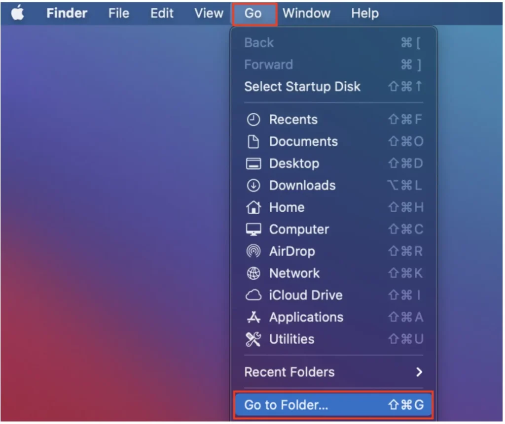
Task: Click the Network globe icon
Action: pos(253,273)
